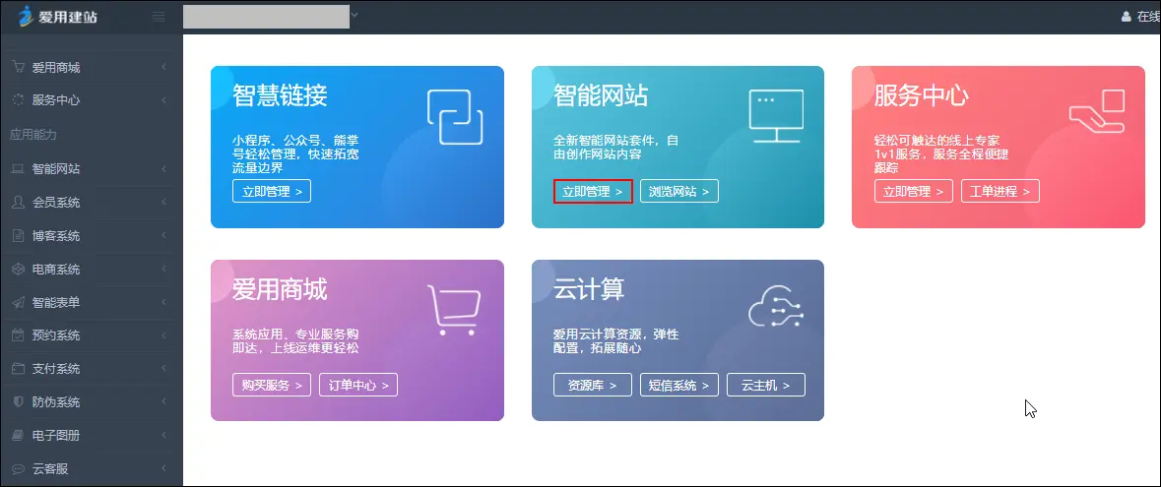The image size is (1161, 487).
Task: Select 服务中心 in the sidebar menu
Action: click(56, 100)
